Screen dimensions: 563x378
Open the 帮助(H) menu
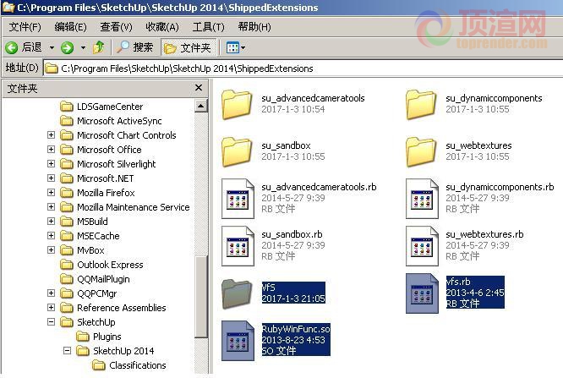coord(254,27)
